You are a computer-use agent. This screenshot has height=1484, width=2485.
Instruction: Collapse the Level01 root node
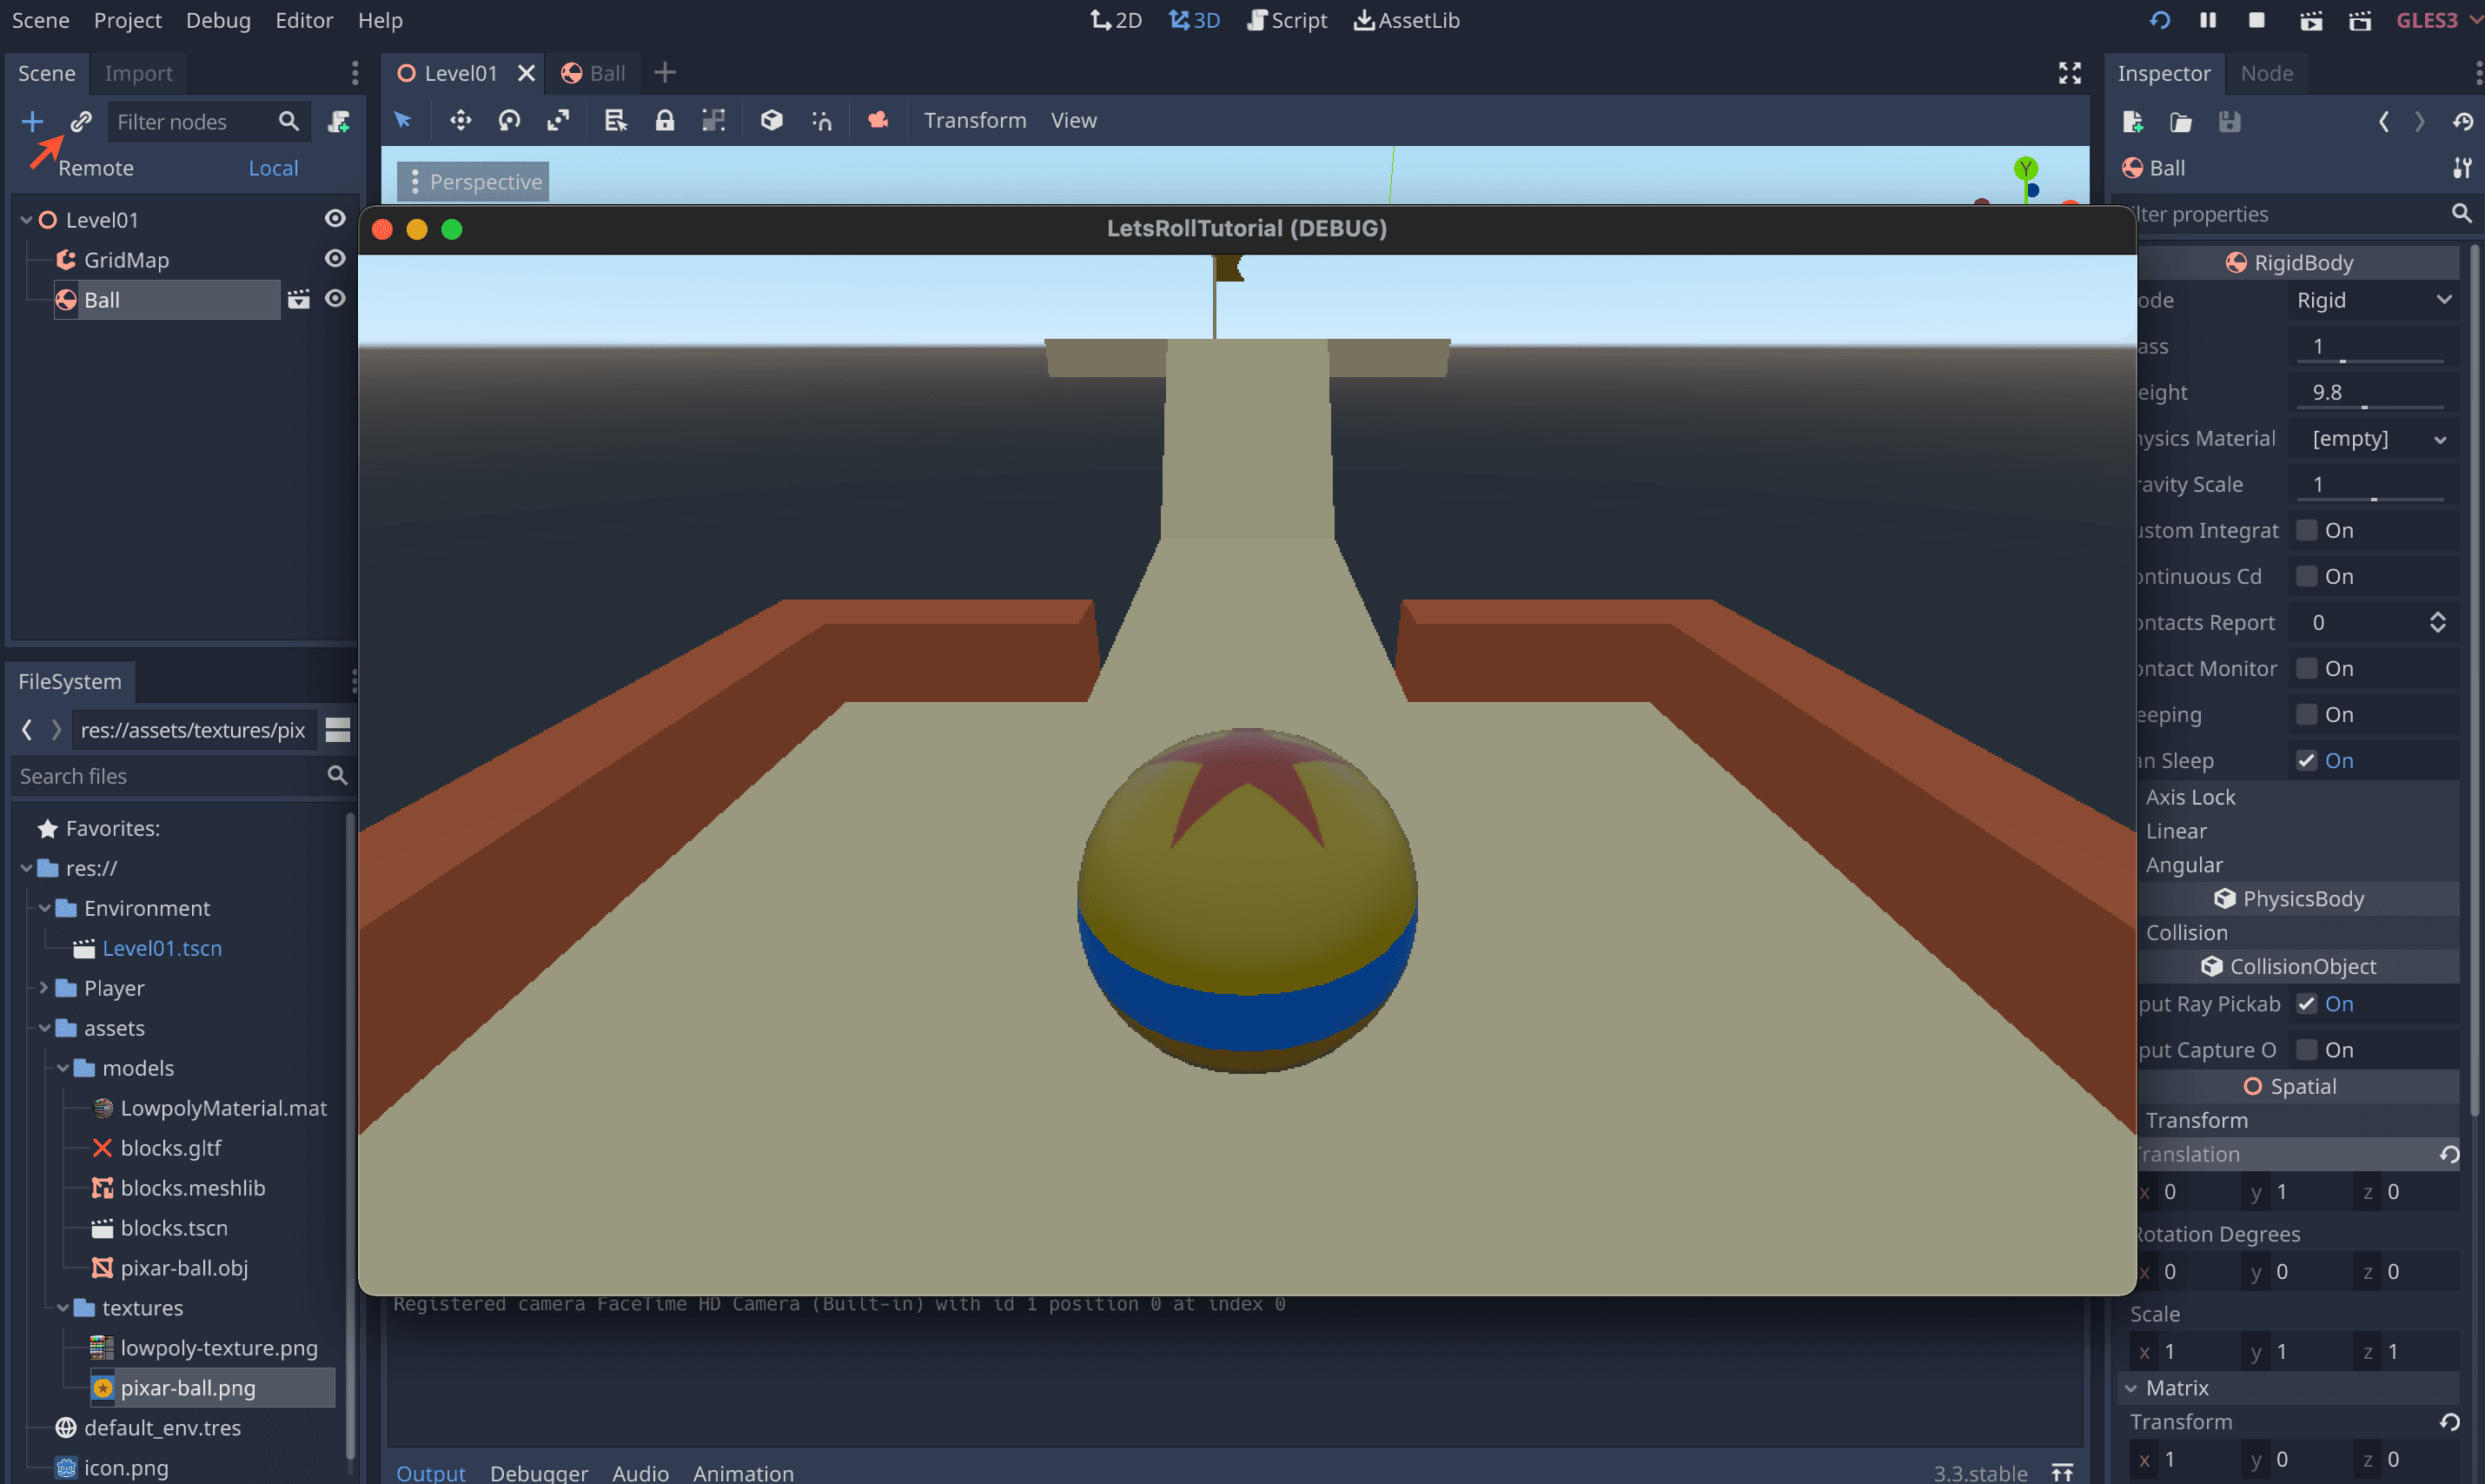click(x=26, y=219)
